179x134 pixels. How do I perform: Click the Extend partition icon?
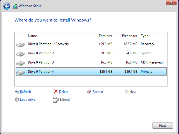tap(56, 100)
